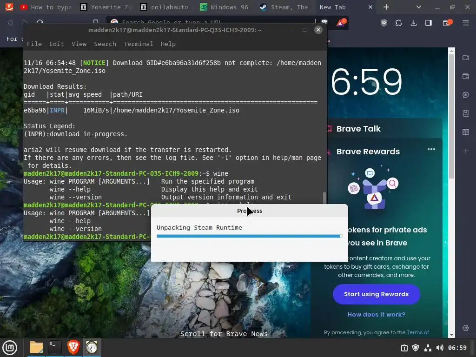Open the terminal Search menu
Image resolution: width=476 pixels, height=357 pixels.
point(105,44)
